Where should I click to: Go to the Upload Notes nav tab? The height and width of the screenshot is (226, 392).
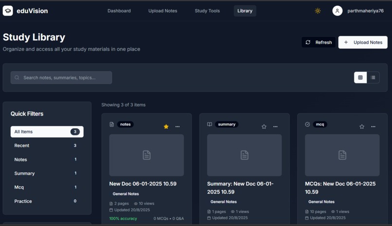tap(163, 11)
